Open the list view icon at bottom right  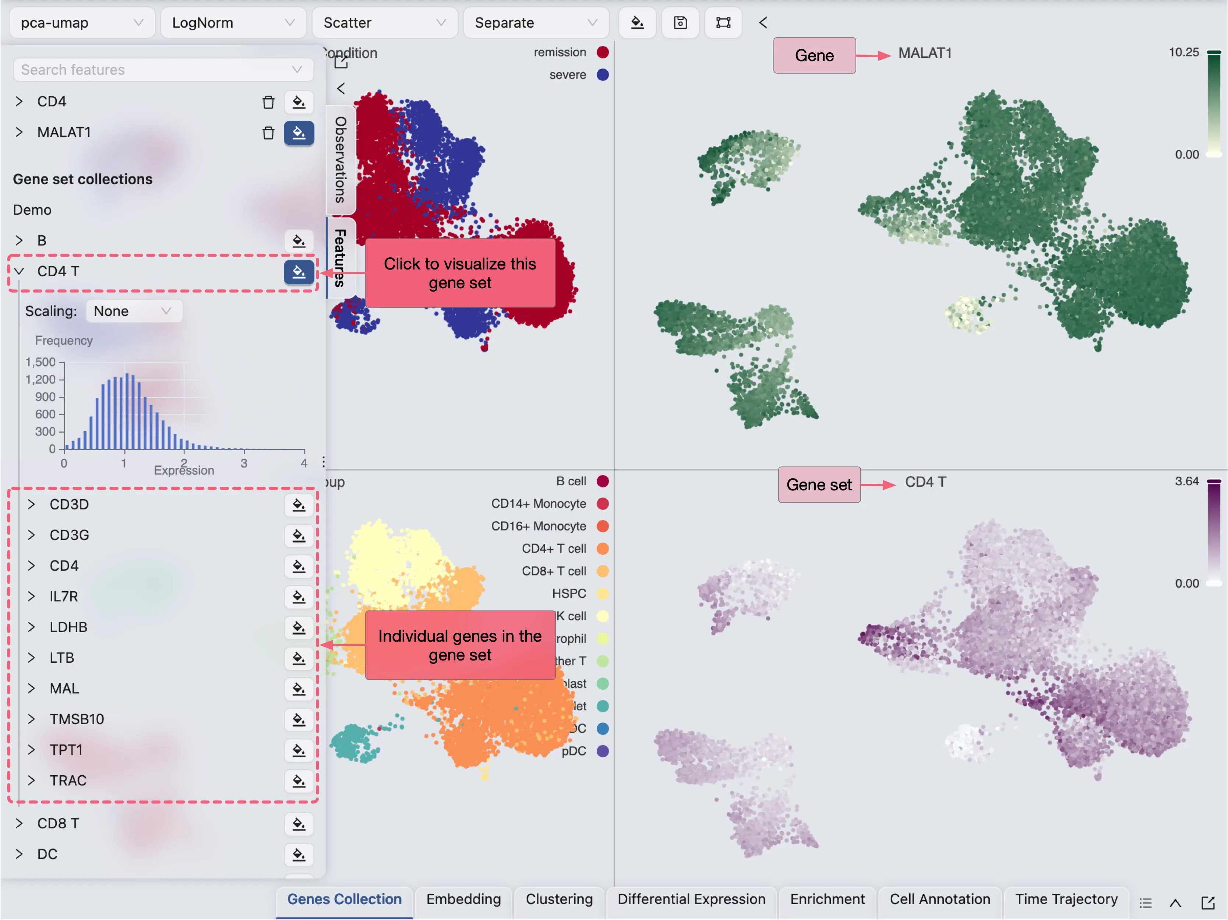tap(1145, 903)
